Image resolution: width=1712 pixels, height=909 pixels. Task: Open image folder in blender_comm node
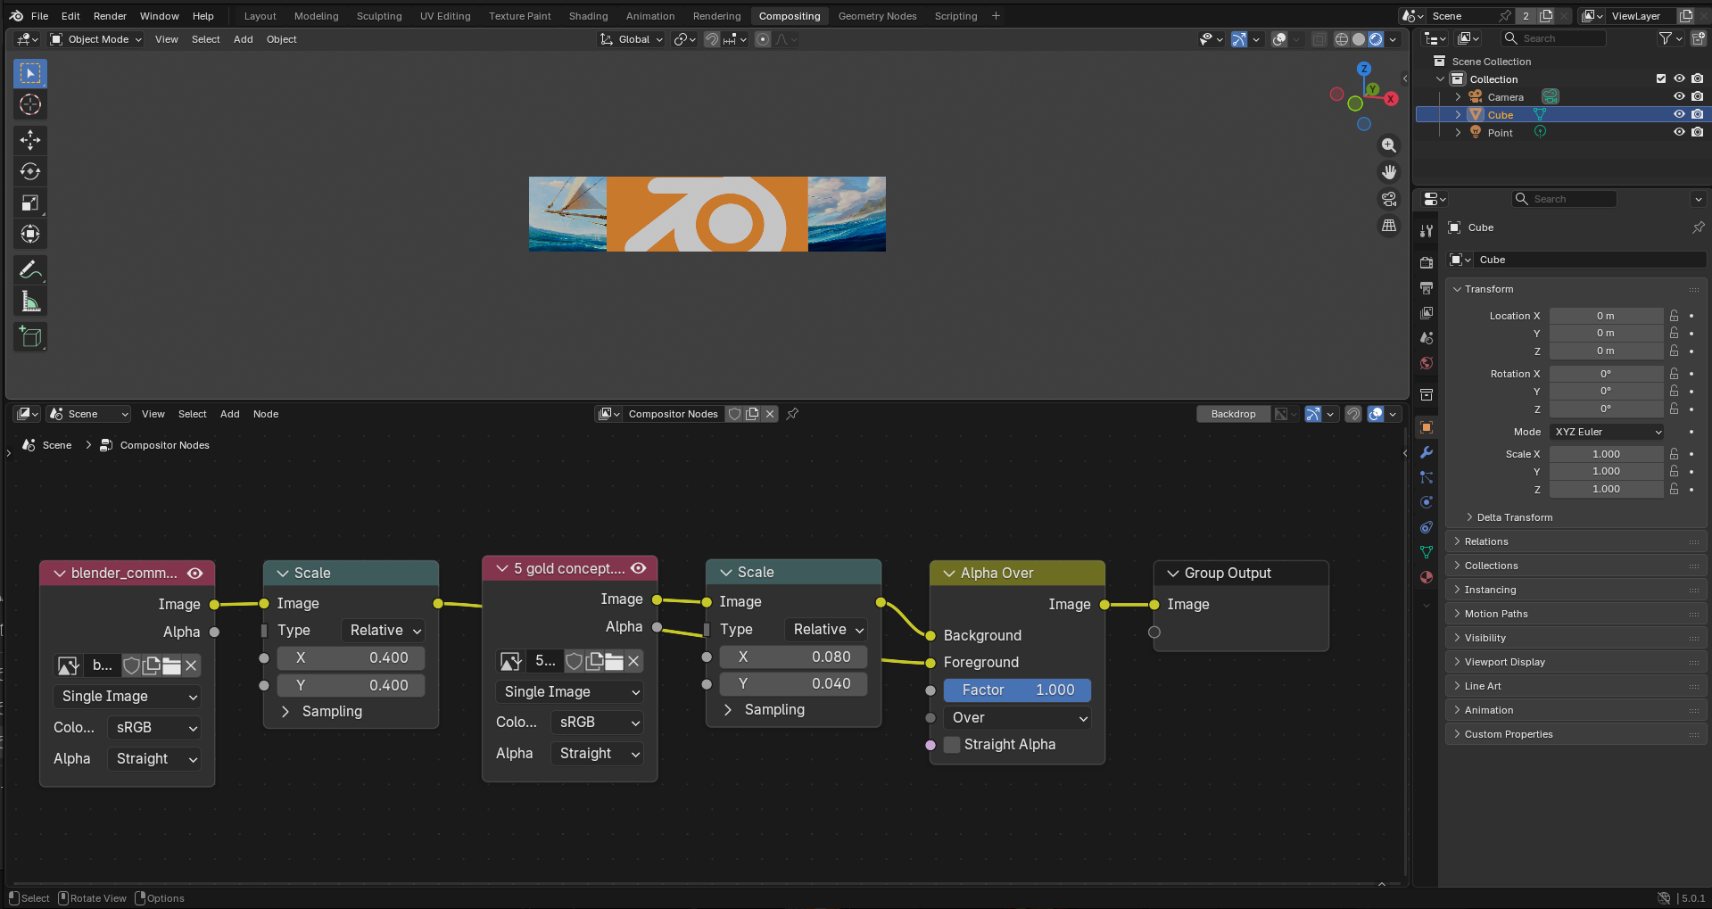(171, 665)
